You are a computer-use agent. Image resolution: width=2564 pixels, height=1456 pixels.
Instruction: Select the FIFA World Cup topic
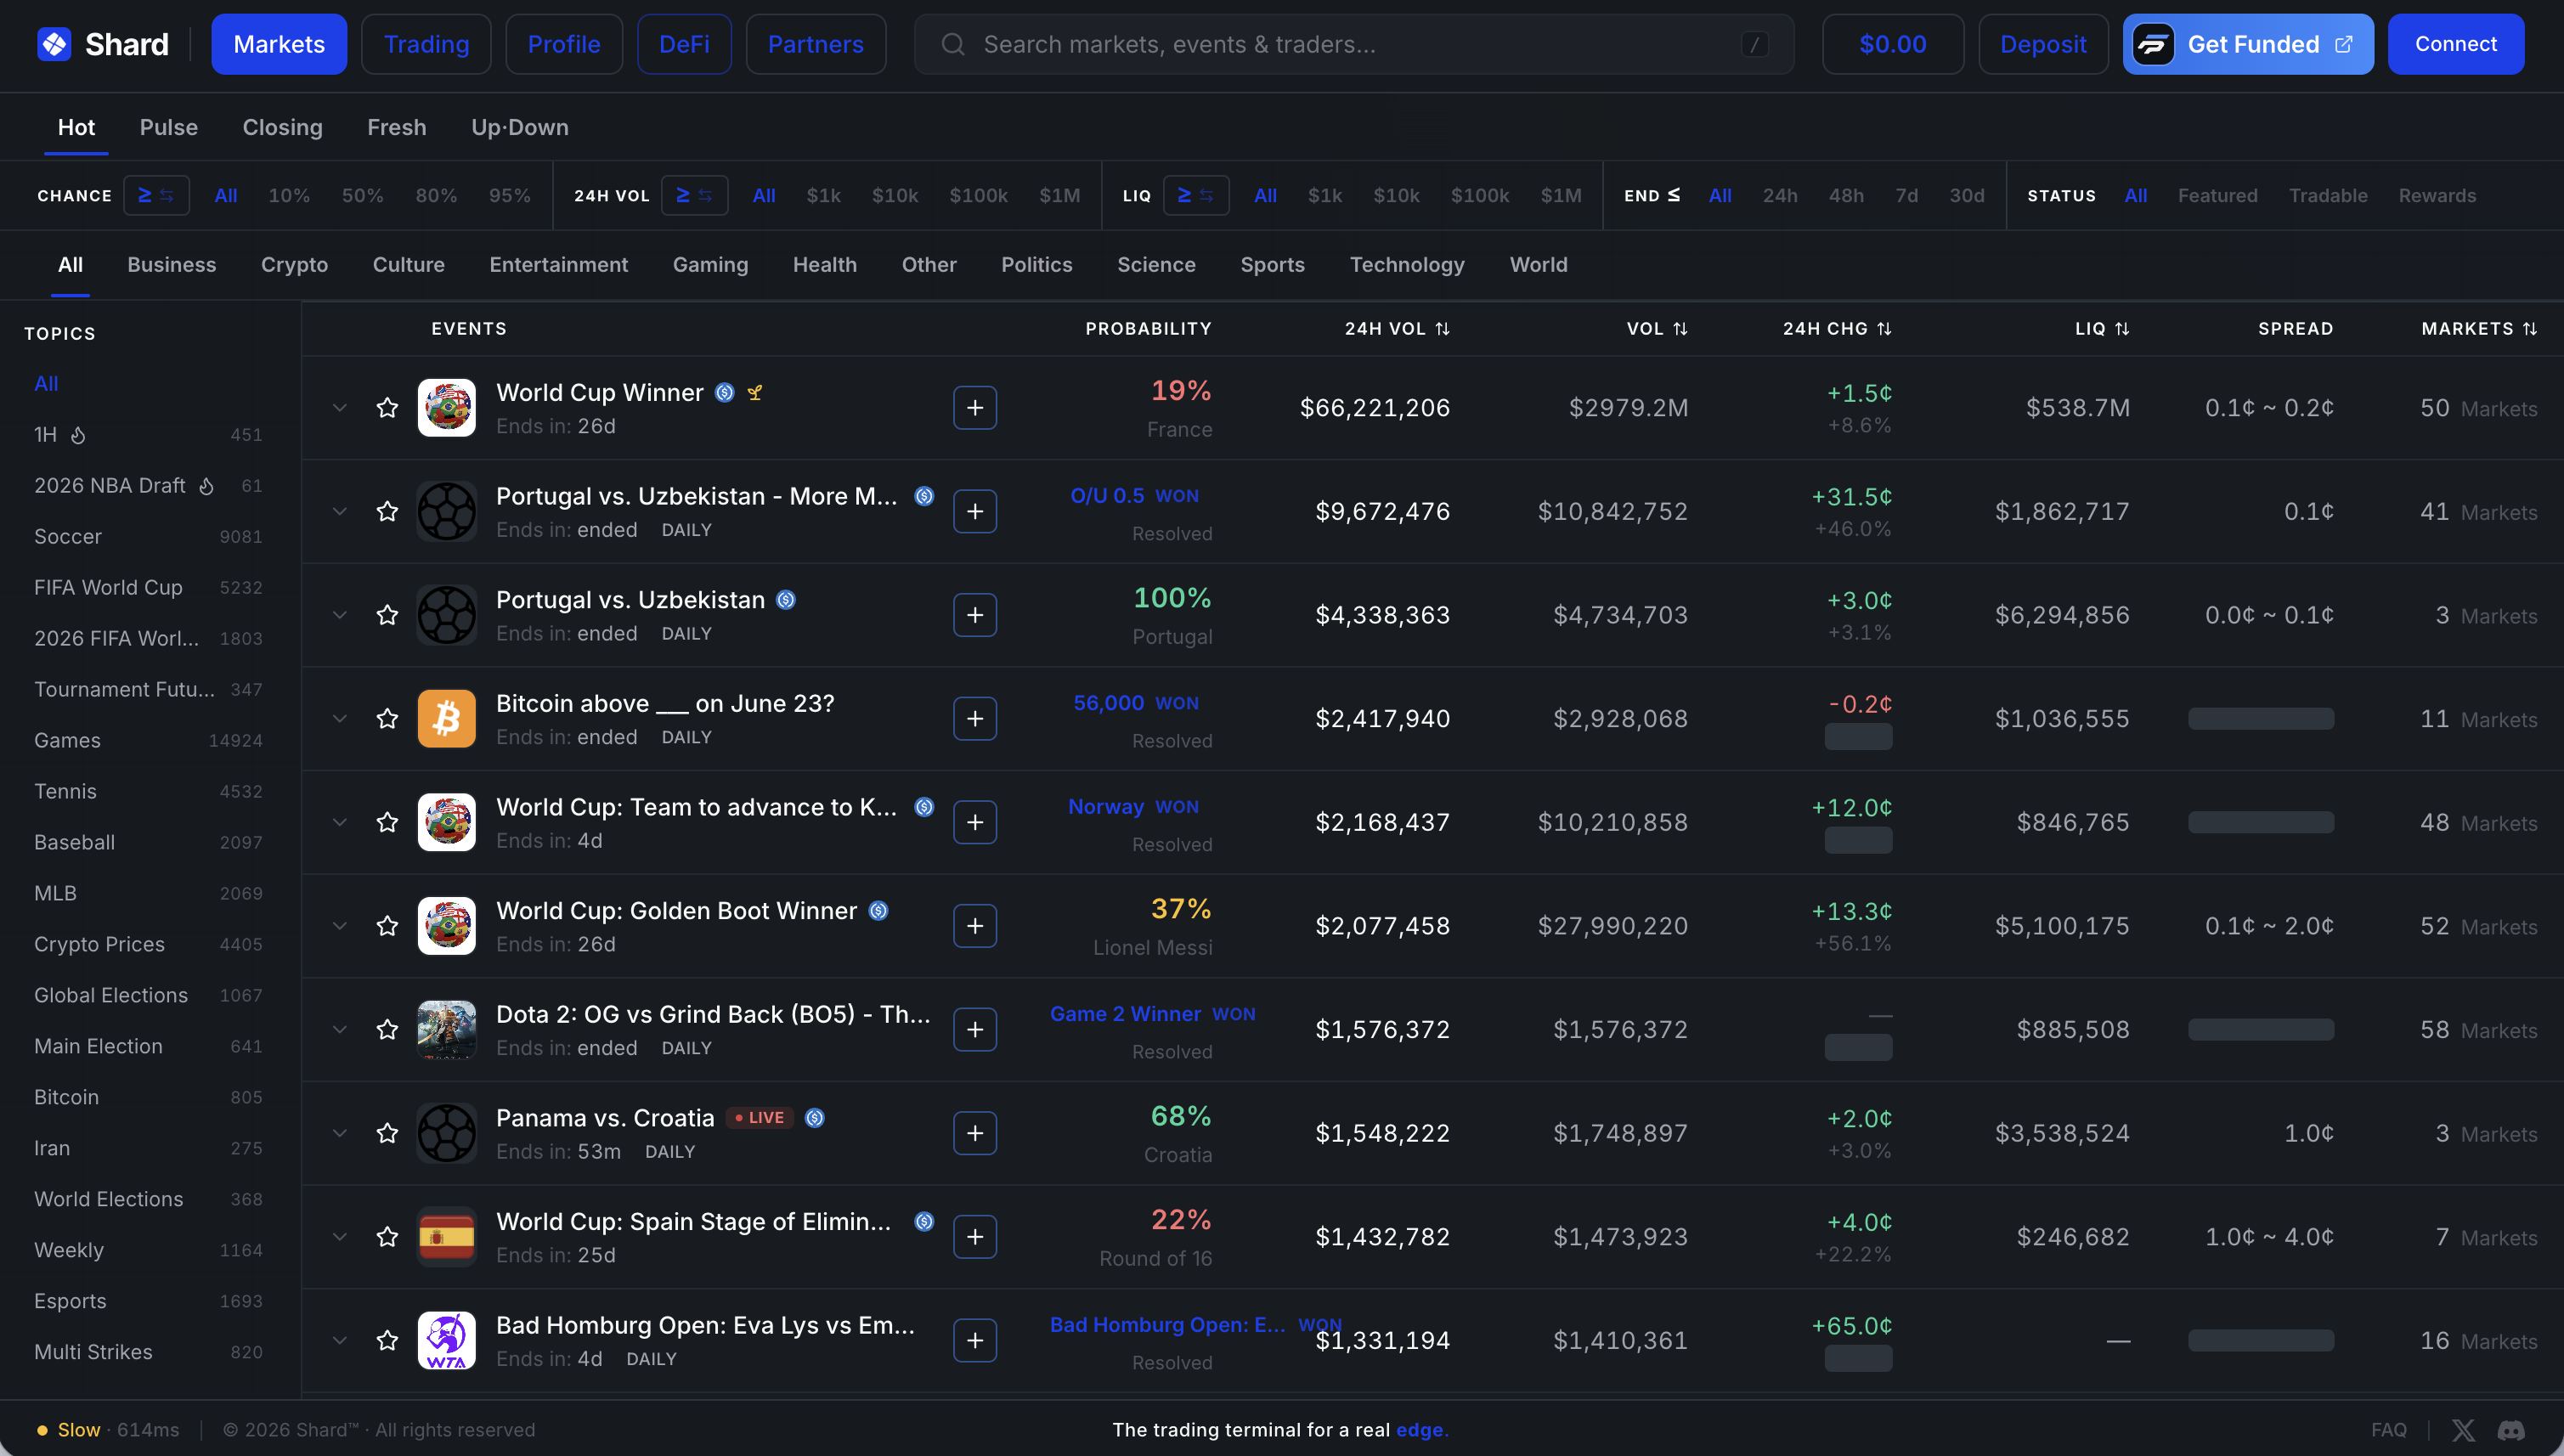[148, 588]
